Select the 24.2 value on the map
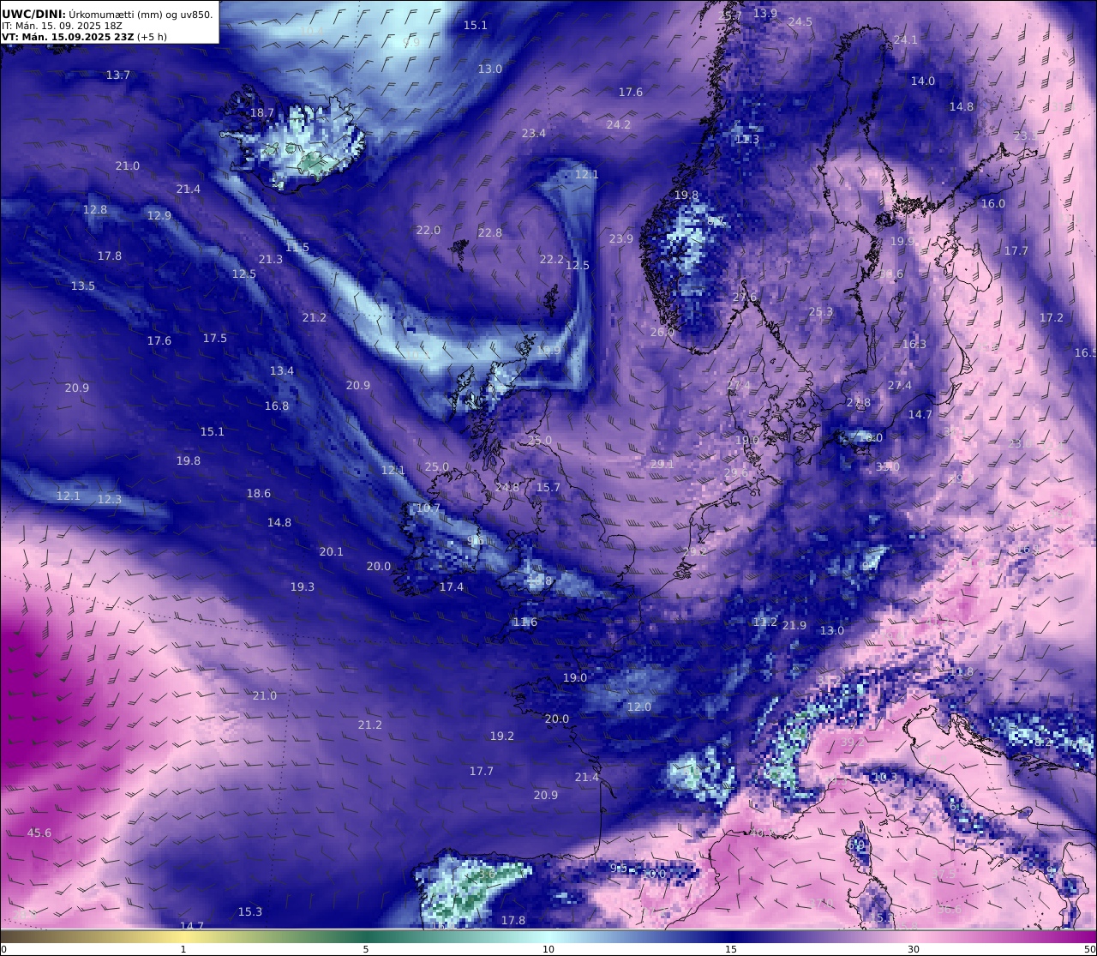 (619, 124)
